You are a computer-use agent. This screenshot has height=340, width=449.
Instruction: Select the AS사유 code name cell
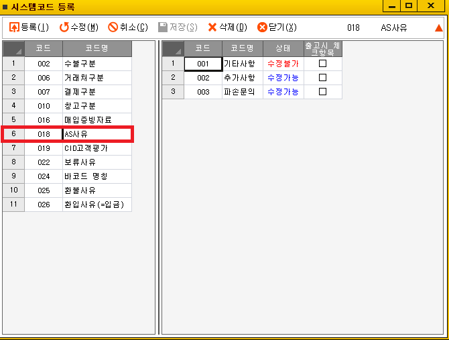click(x=97, y=133)
